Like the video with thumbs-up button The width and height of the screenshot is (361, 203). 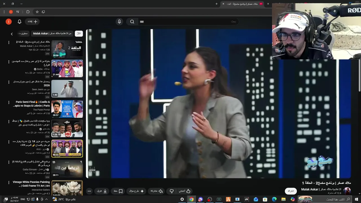[x=185, y=191]
